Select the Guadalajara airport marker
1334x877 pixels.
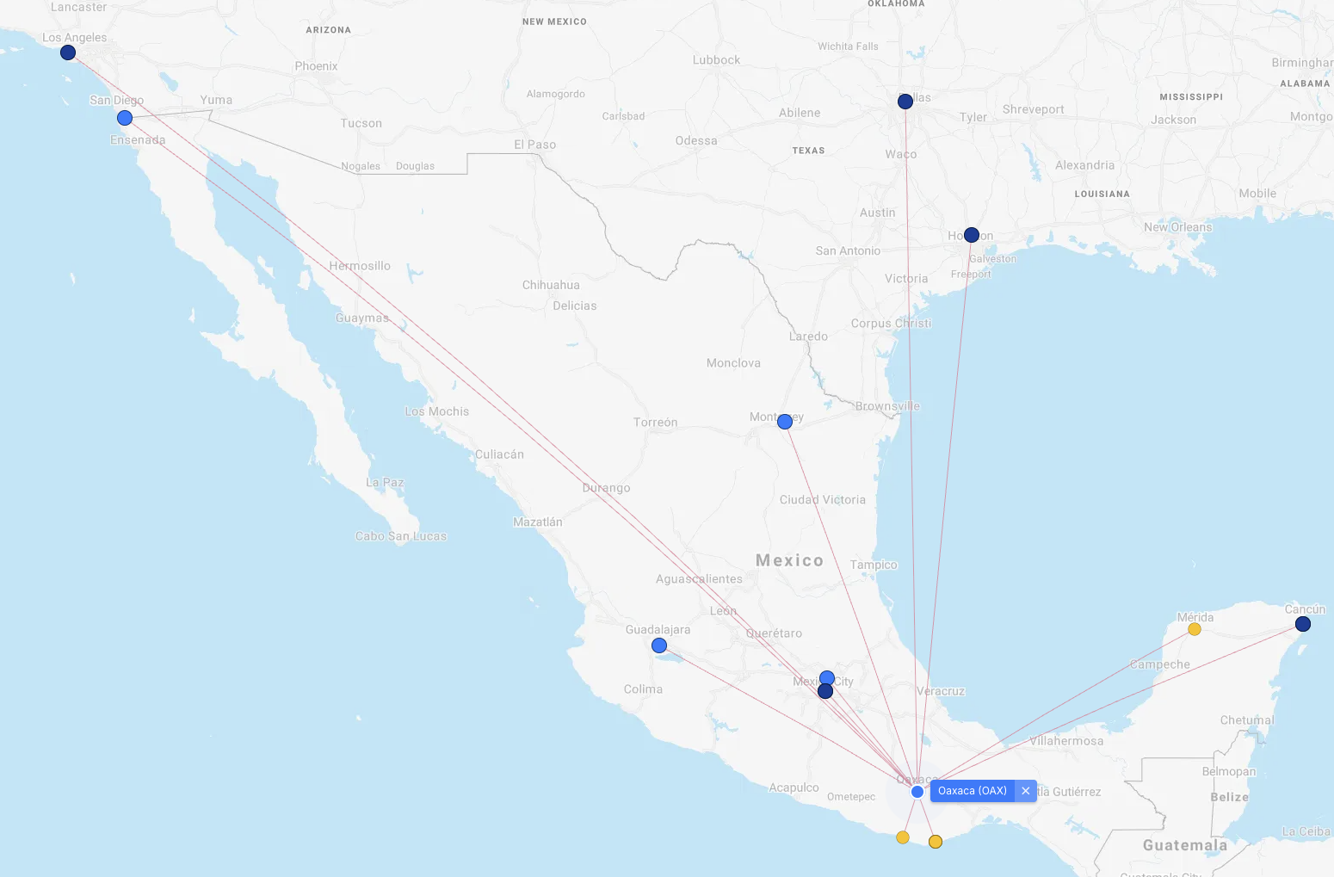tap(658, 645)
